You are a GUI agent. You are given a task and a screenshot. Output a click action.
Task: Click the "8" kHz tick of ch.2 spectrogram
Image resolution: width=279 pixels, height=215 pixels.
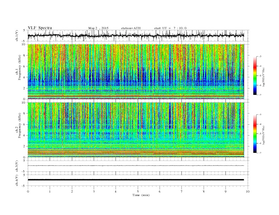pyautogui.click(x=25, y=113)
